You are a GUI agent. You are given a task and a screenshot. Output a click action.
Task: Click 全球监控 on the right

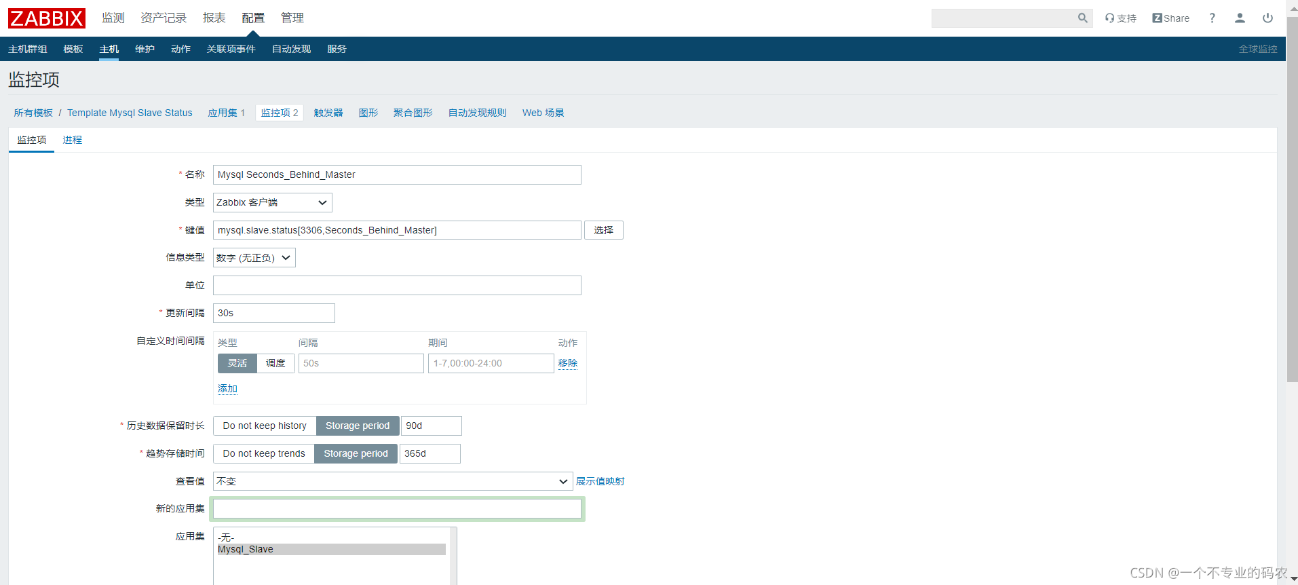coord(1258,49)
